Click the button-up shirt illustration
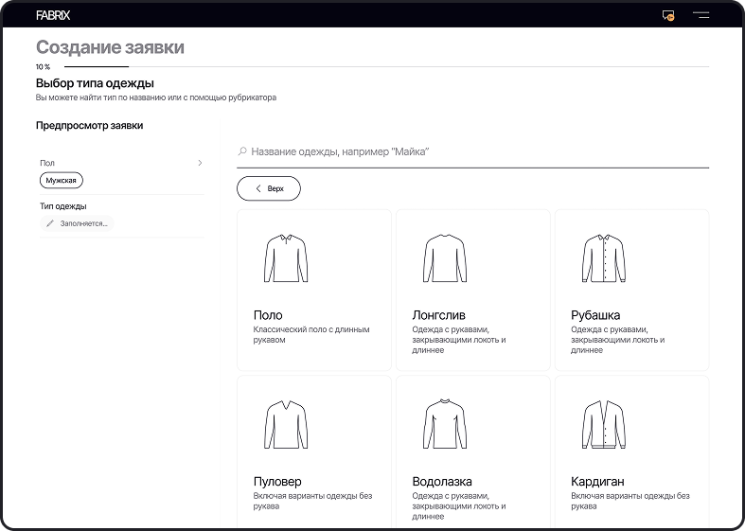The height and width of the screenshot is (531, 745). (604, 257)
